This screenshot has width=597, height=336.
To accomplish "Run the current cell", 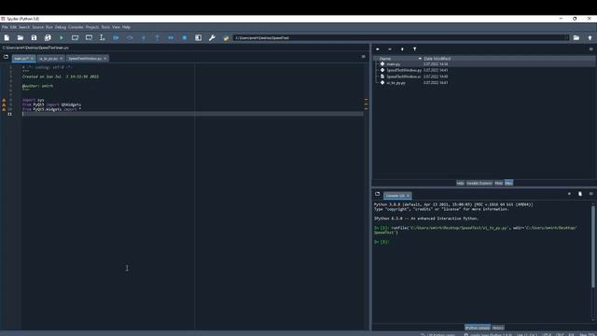I will (x=75, y=37).
